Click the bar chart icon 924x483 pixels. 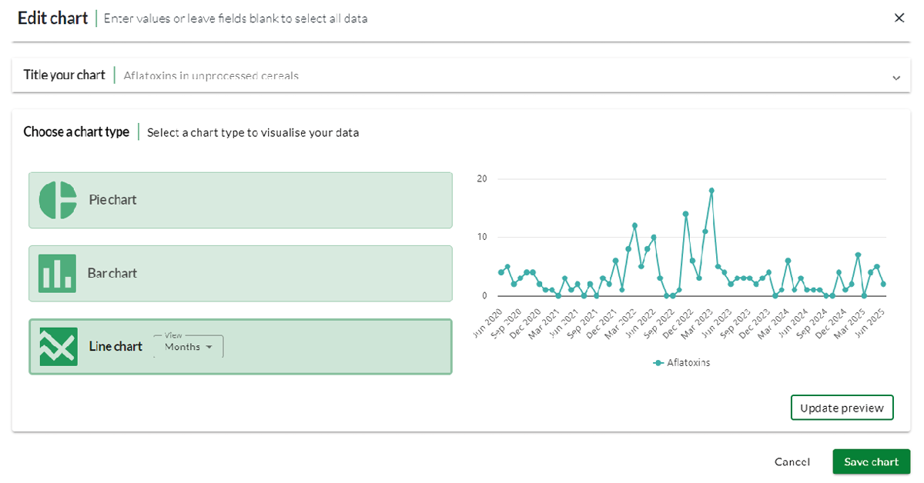coord(58,273)
